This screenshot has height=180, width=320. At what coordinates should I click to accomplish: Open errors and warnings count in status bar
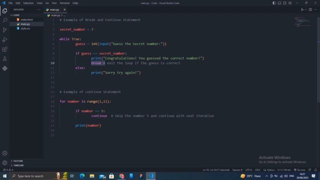[x=8, y=170]
